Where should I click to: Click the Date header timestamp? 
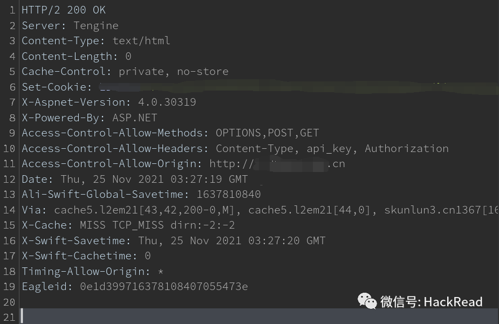[154, 179]
